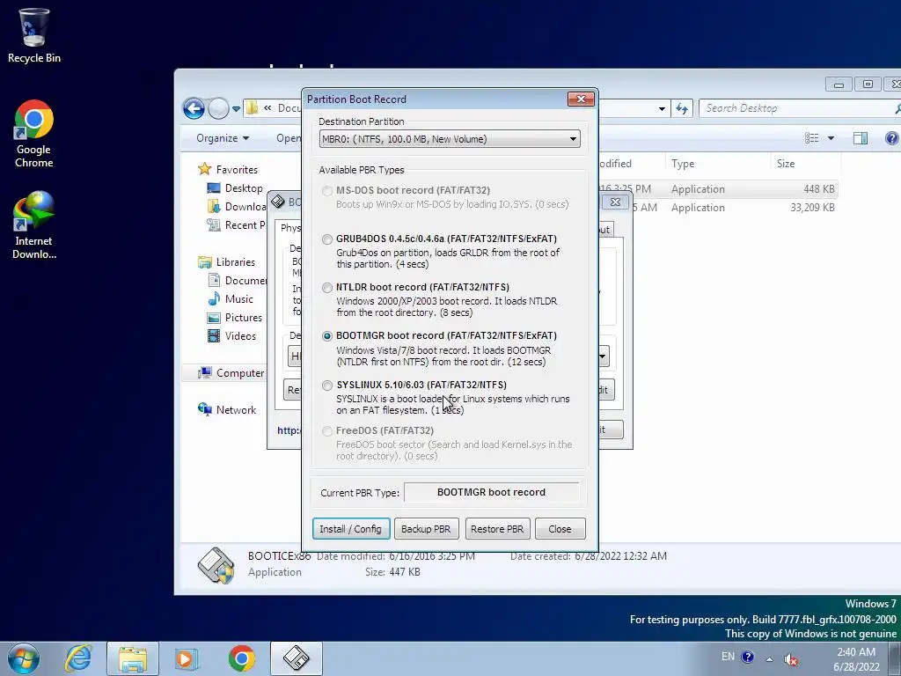Open Windows Media Player taskbar icon
This screenshot has height=676, width=901.
click(x=187, y=658)
